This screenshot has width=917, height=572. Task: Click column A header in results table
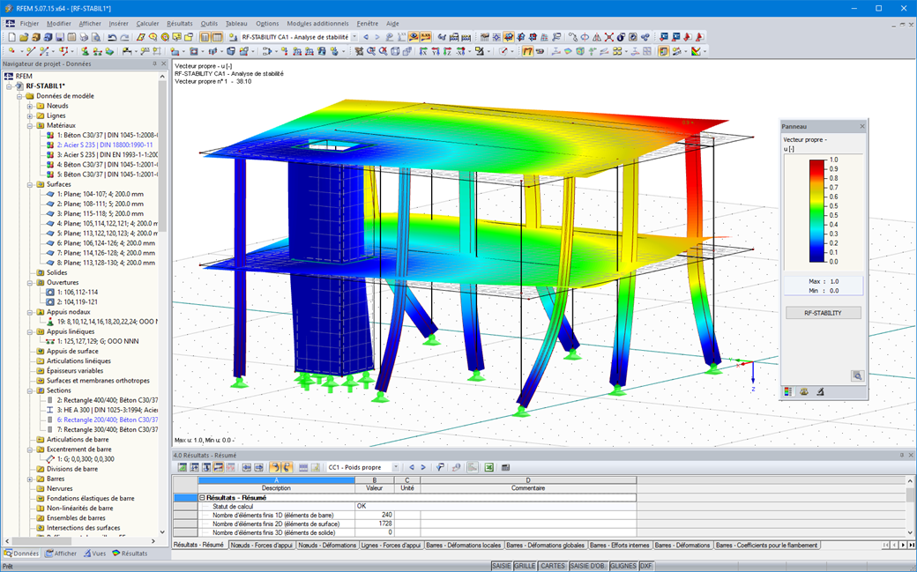(276, 480)
